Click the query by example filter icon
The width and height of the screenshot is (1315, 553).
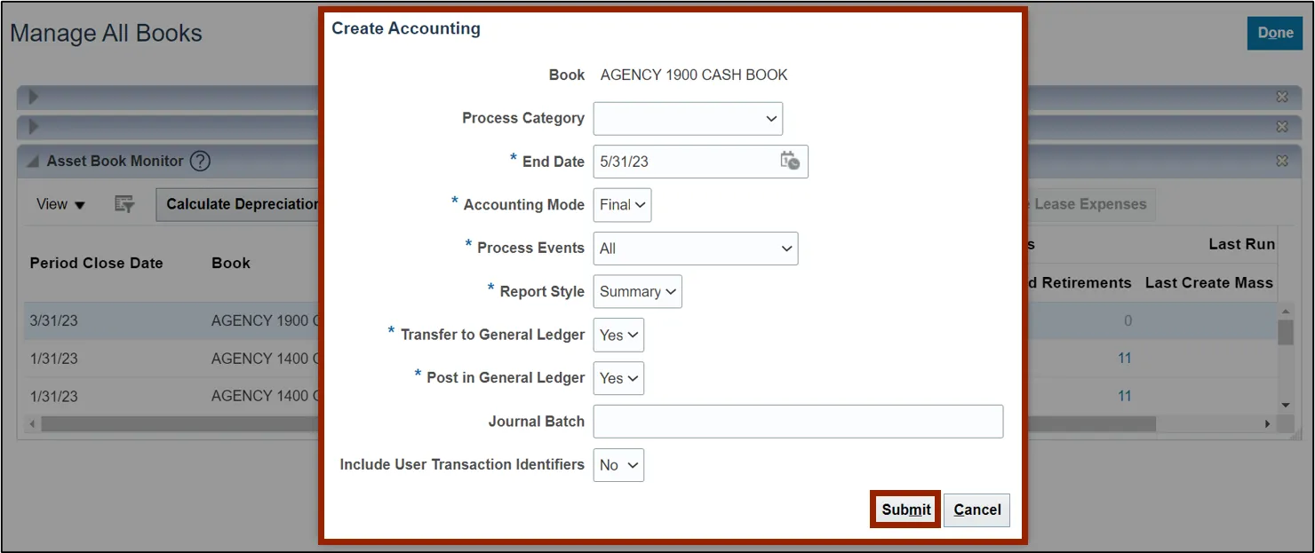click(x=124, y=204)
